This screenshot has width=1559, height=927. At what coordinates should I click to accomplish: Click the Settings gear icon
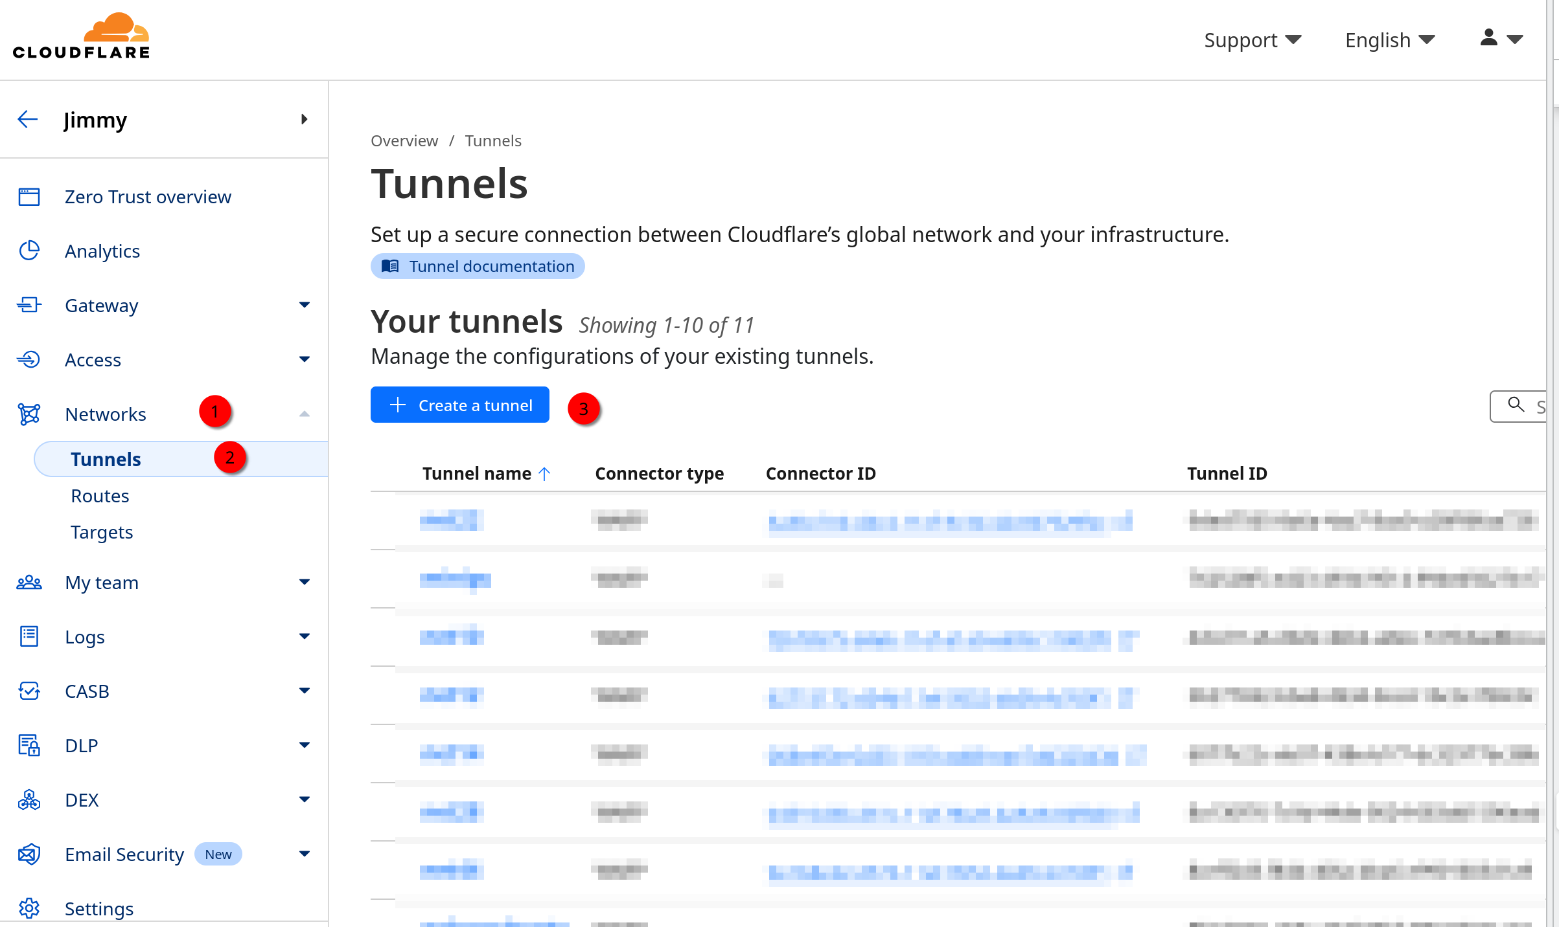tap(29, 909)
